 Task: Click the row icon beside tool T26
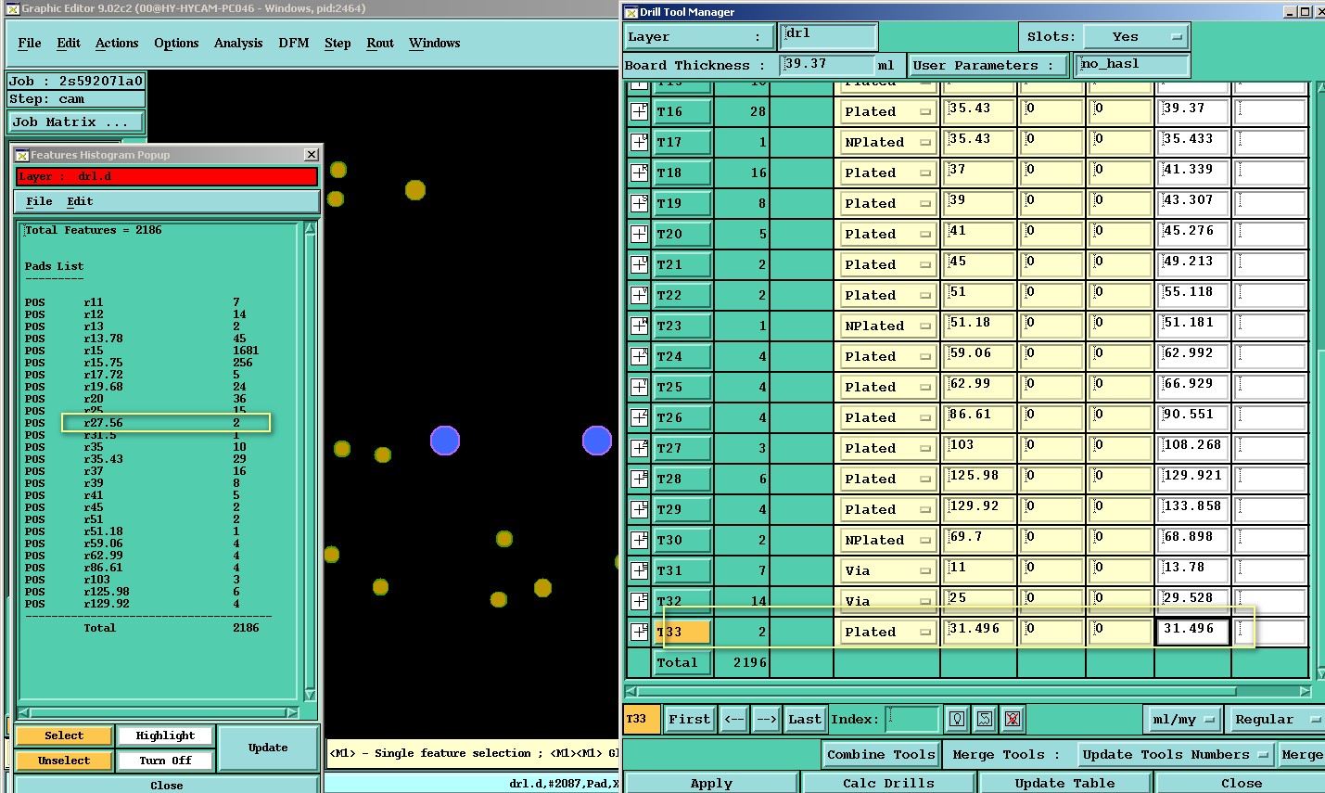(x=639, y=417)
